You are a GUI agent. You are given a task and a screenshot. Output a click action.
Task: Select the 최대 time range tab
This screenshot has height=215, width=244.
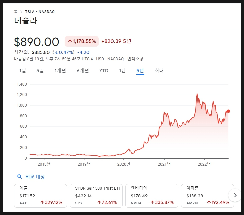(x=159, y=71)
